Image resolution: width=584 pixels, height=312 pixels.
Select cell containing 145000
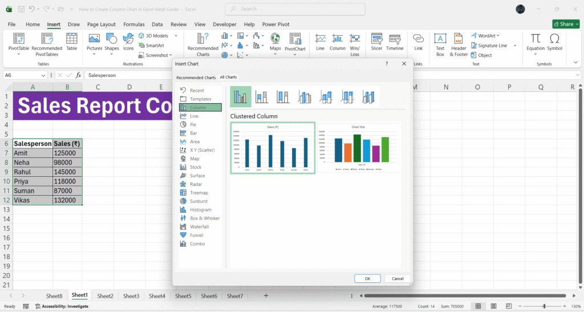pos(67,172)
